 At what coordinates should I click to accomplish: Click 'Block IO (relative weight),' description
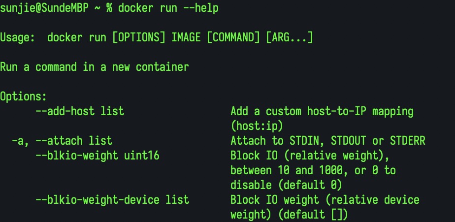pos(310,156)
